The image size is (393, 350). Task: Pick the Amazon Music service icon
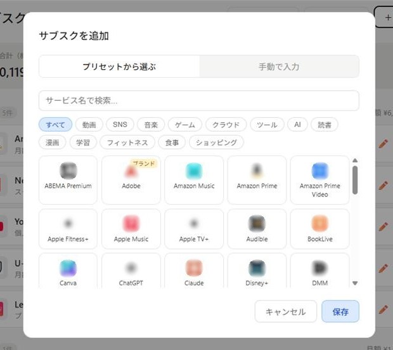pos(194,171)
